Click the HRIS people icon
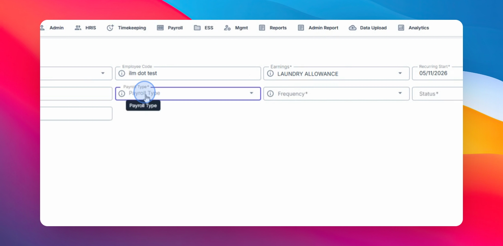The image size is (503, 246). (x=78, y=28)
